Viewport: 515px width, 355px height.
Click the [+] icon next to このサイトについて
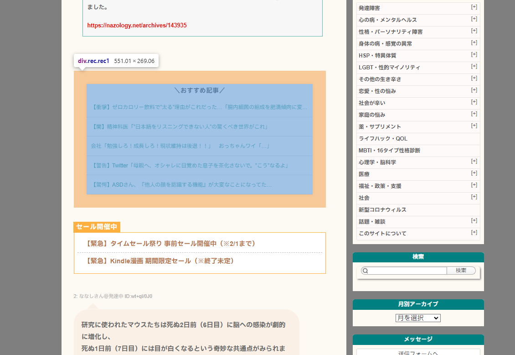coord(474,232)
